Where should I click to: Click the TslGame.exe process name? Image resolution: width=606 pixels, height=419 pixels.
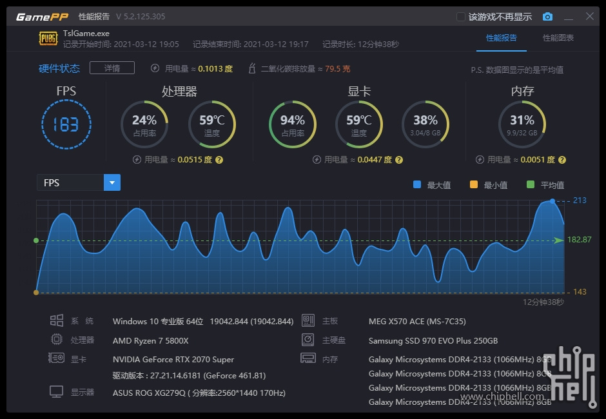[86, 34]
